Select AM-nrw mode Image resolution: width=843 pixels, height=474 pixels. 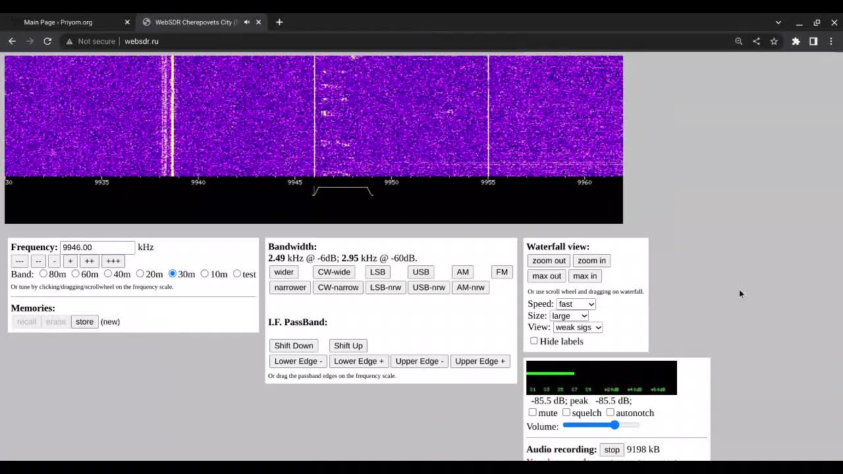coord(470,288)
